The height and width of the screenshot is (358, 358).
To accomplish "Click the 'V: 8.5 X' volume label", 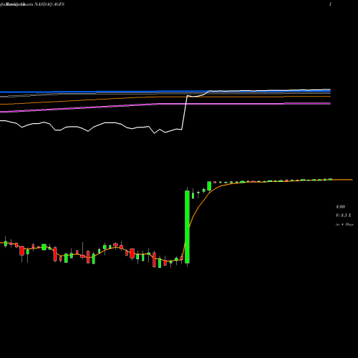I will (344, 216).
